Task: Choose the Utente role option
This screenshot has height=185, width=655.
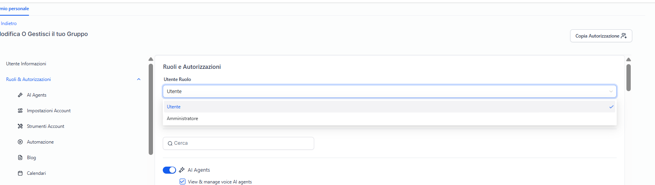Action: (174, 107)
